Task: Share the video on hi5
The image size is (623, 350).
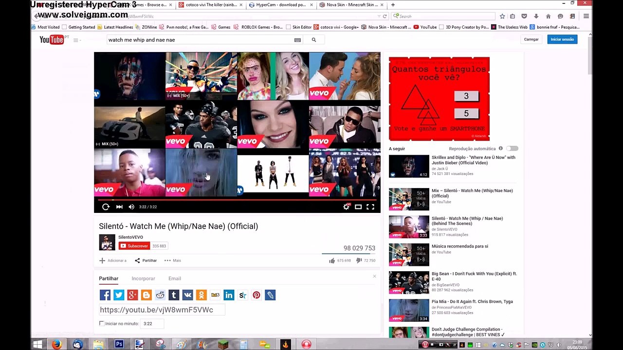Action: coord(215,295)
